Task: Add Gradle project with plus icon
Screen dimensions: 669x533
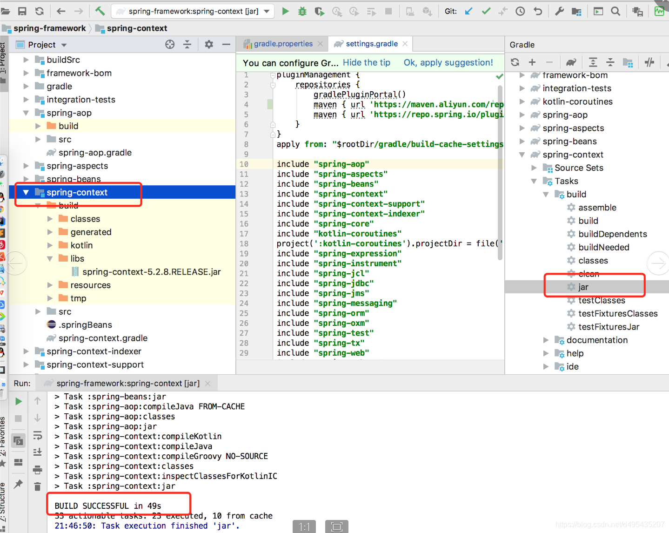Action: point(532,62)
